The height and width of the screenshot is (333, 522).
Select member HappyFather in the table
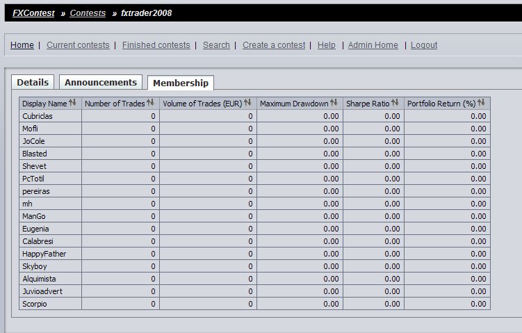coord(44,254)
